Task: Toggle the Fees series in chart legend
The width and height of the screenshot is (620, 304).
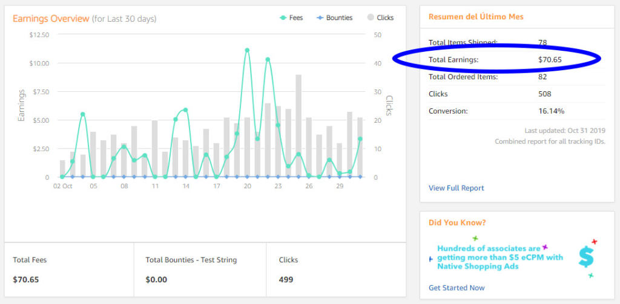Action: [x=291, y=18]
